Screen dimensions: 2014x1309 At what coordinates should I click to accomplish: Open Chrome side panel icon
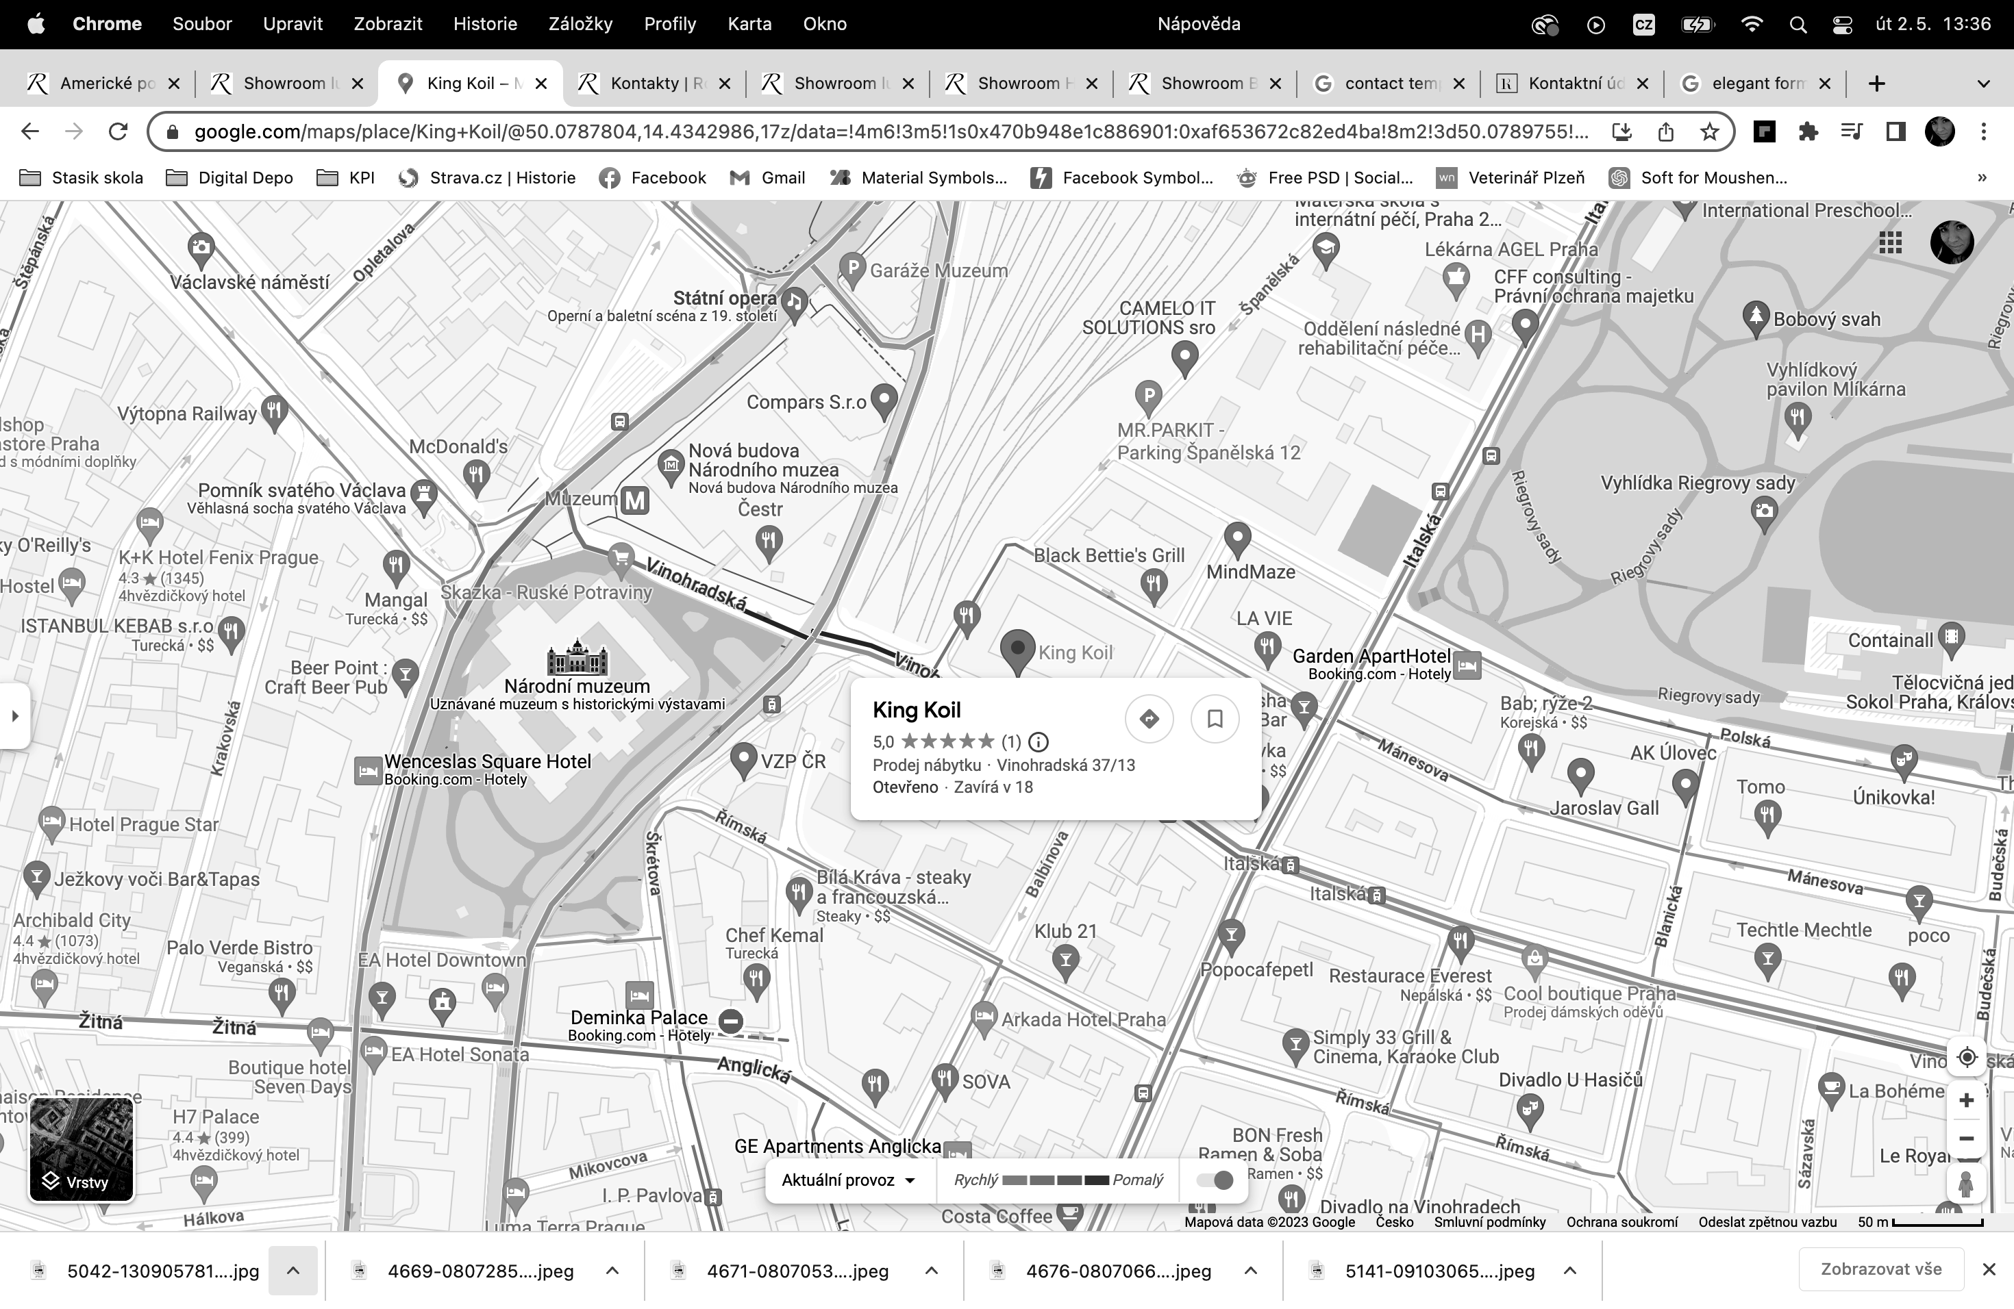pyautogui.click(x=1895, y=132)
